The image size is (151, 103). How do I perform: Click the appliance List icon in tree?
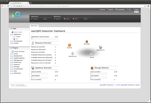pyautogui.click(x=14, y=39)
